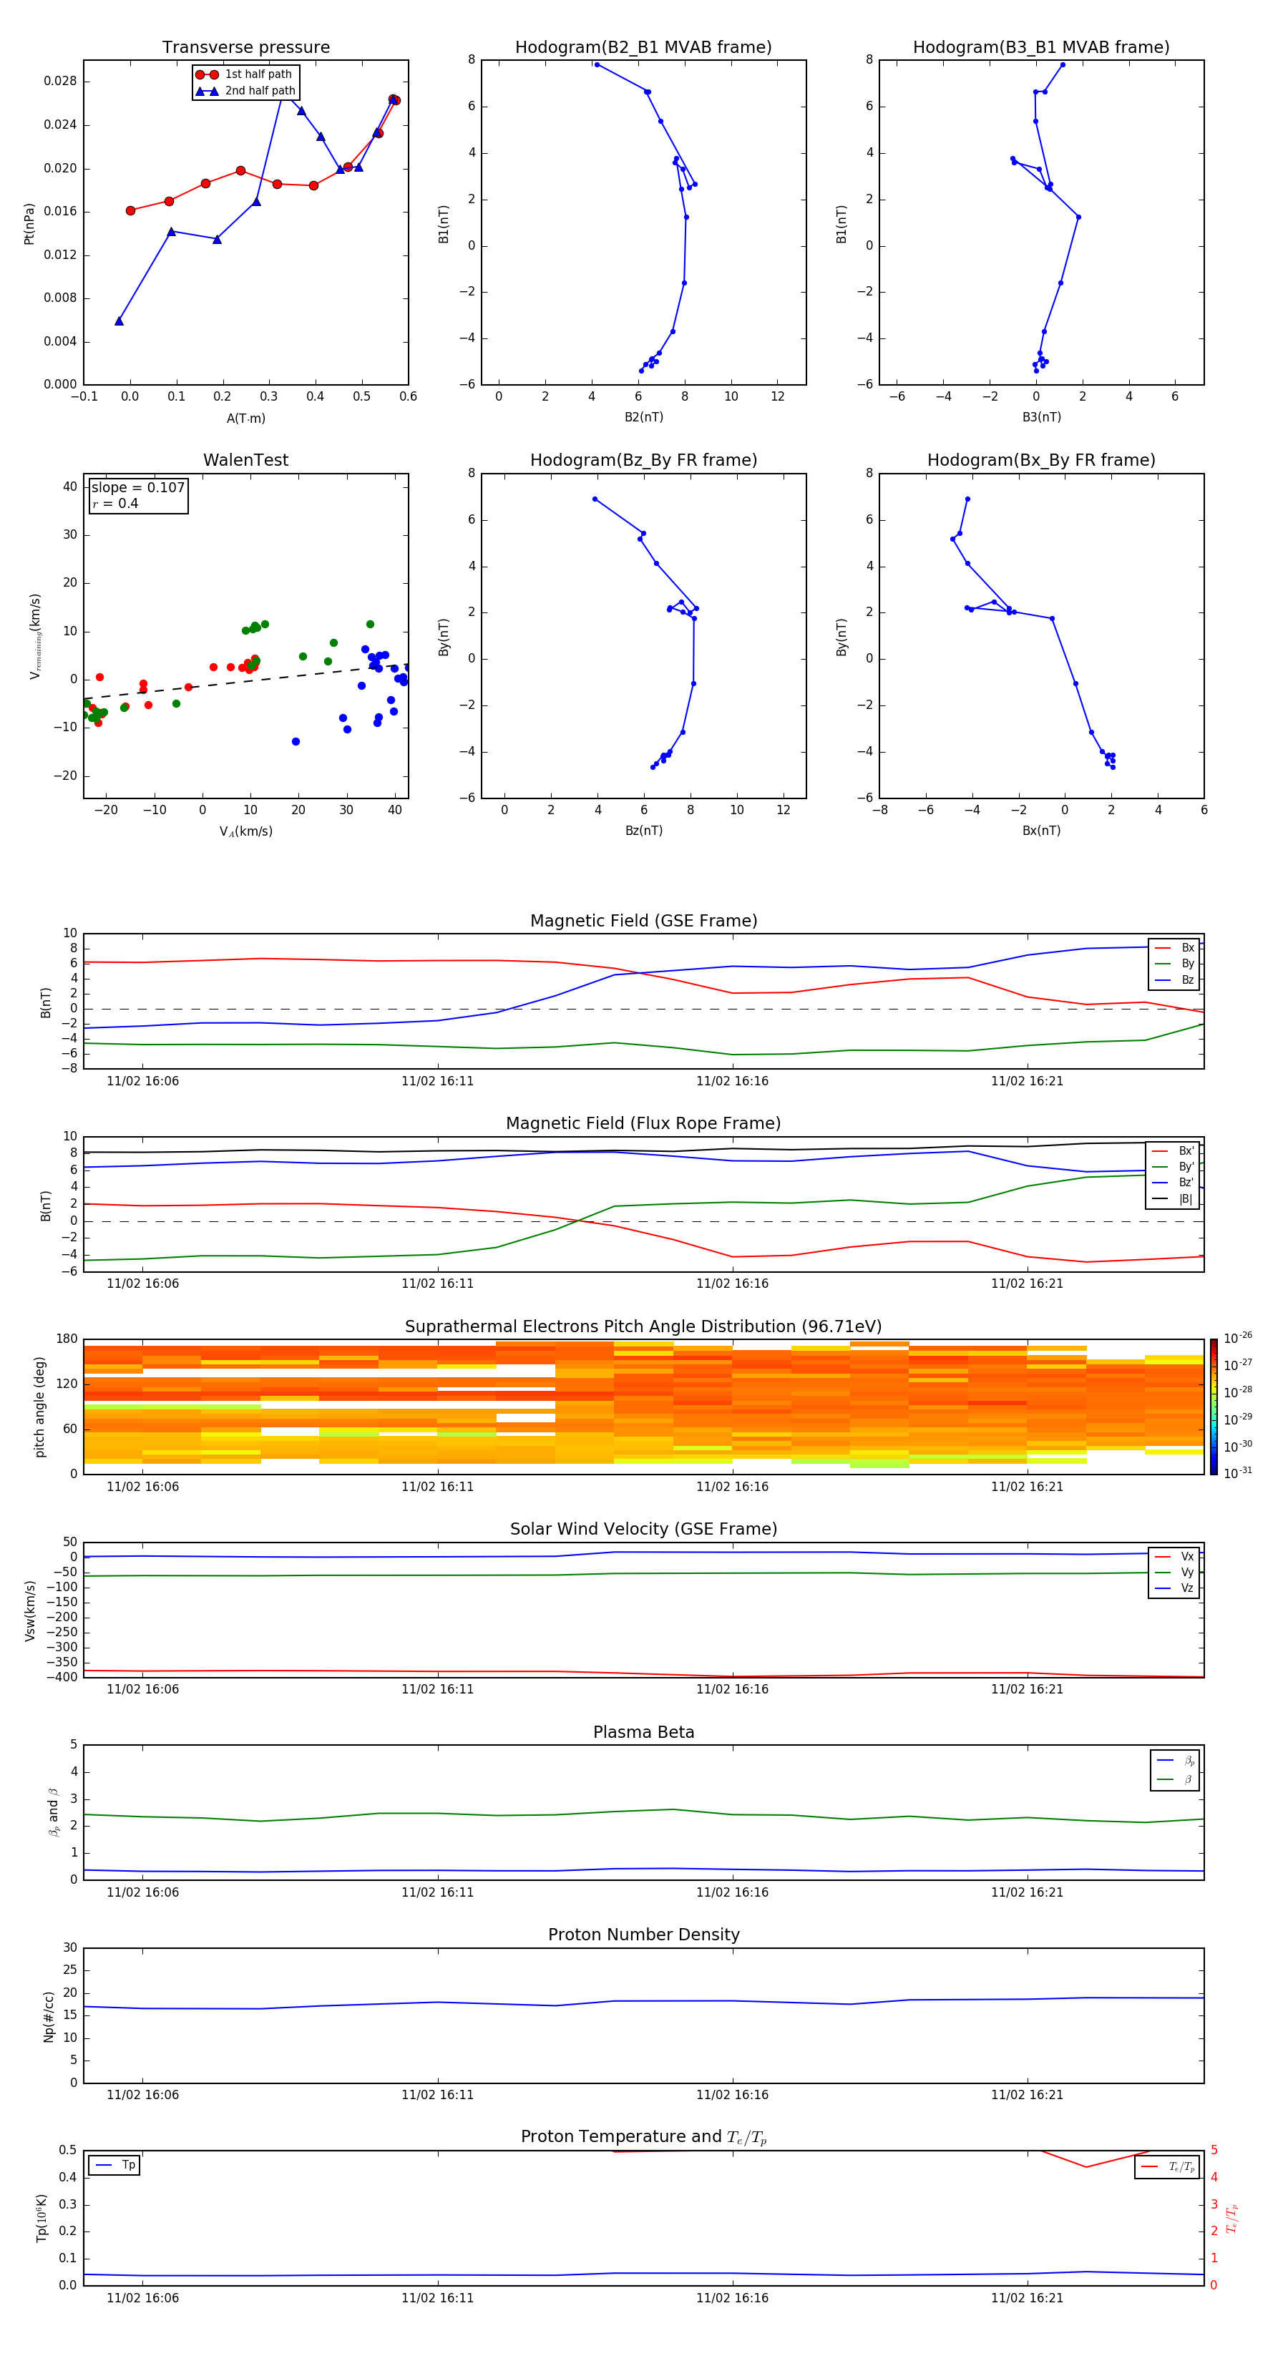
Task: Click the 'Plasma Beta' panel title
Action: coord(643,1732)
